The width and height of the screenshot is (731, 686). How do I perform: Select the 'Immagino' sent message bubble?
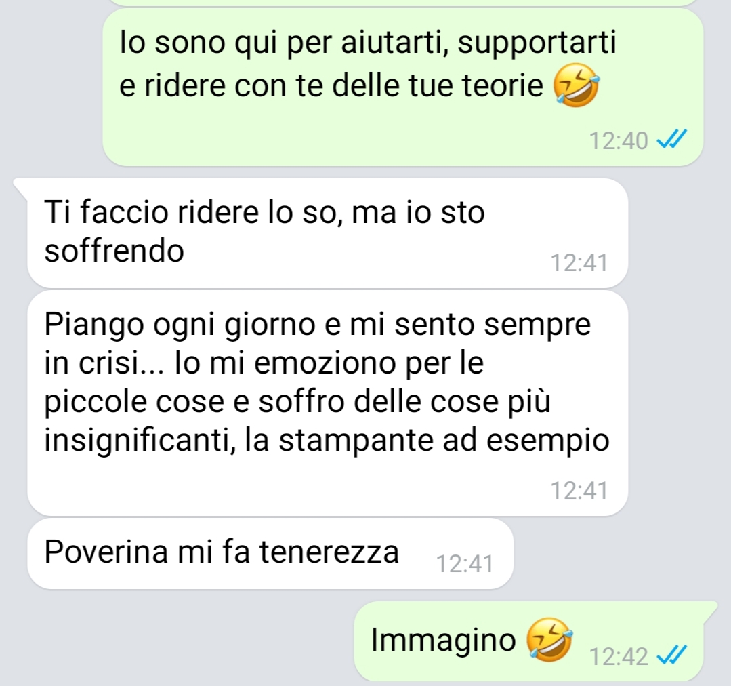pos(535,641)
